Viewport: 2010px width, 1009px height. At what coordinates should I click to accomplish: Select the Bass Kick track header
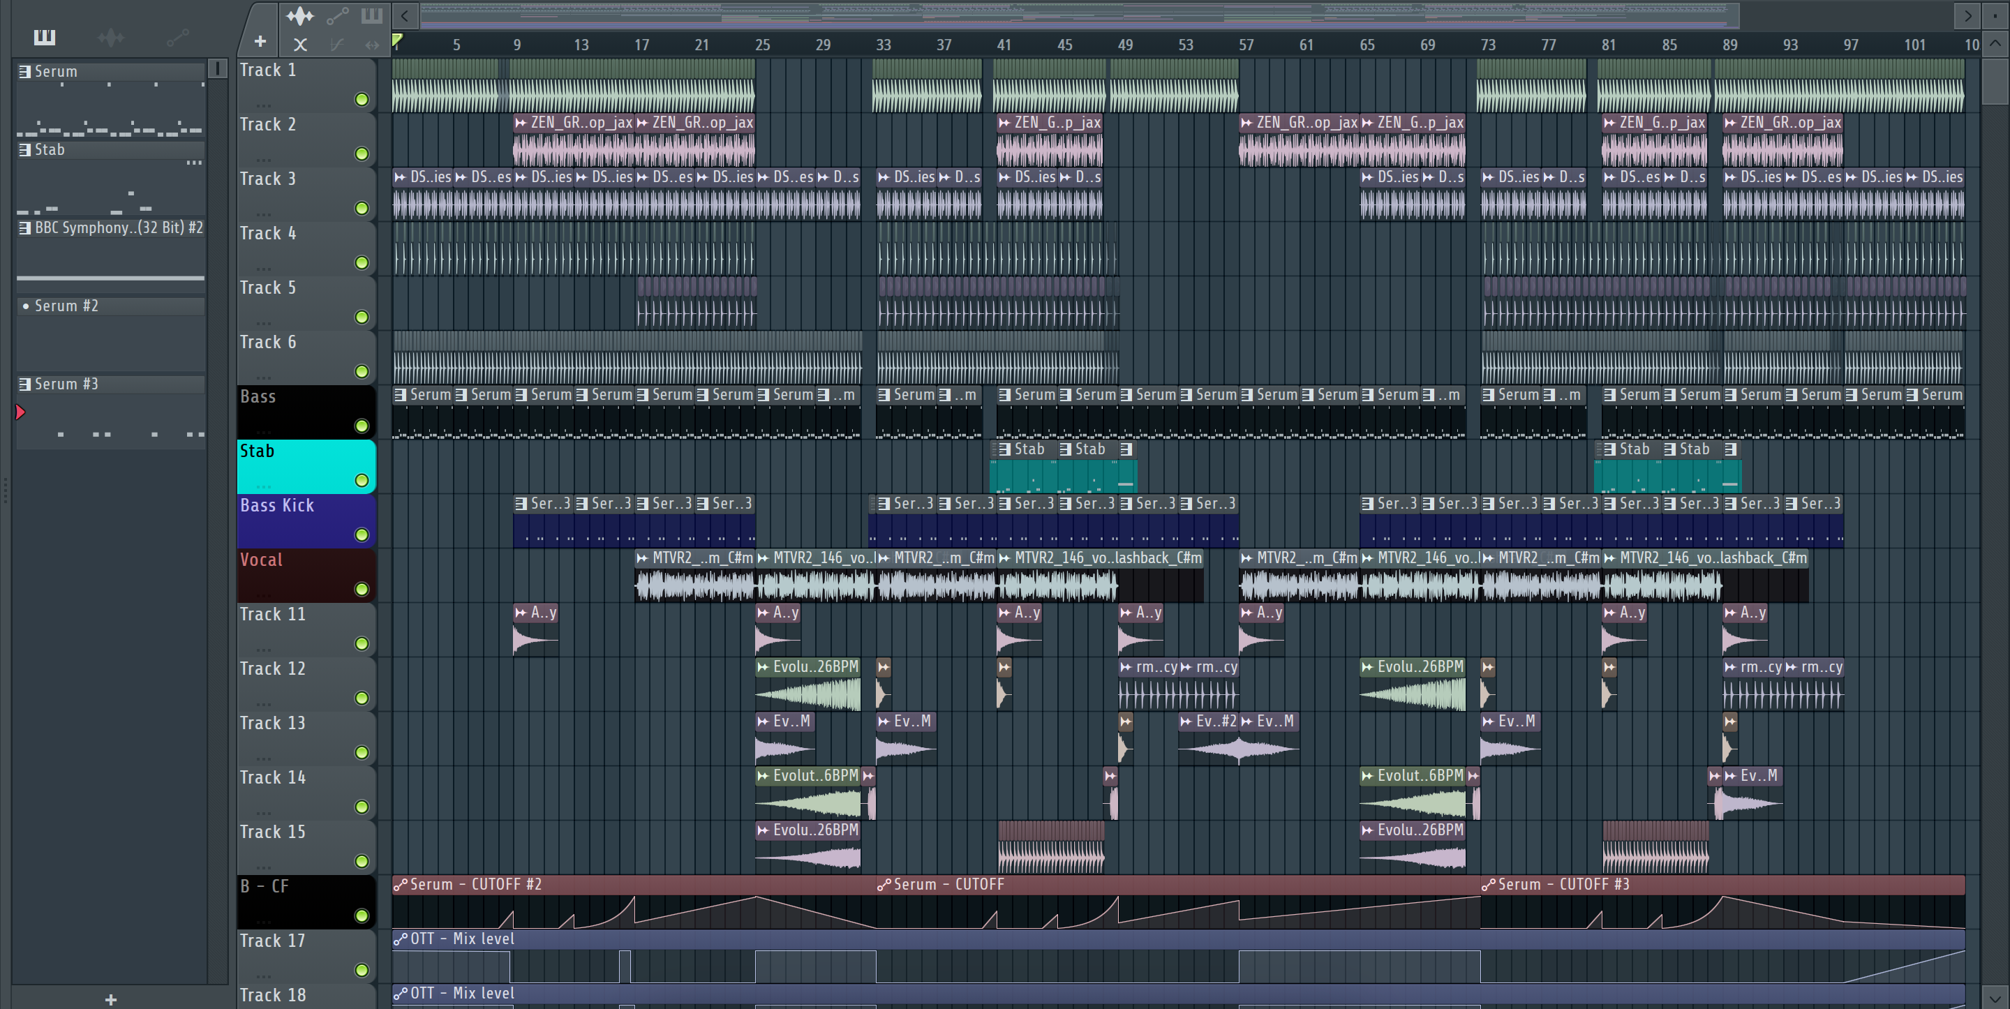point(306,521)
